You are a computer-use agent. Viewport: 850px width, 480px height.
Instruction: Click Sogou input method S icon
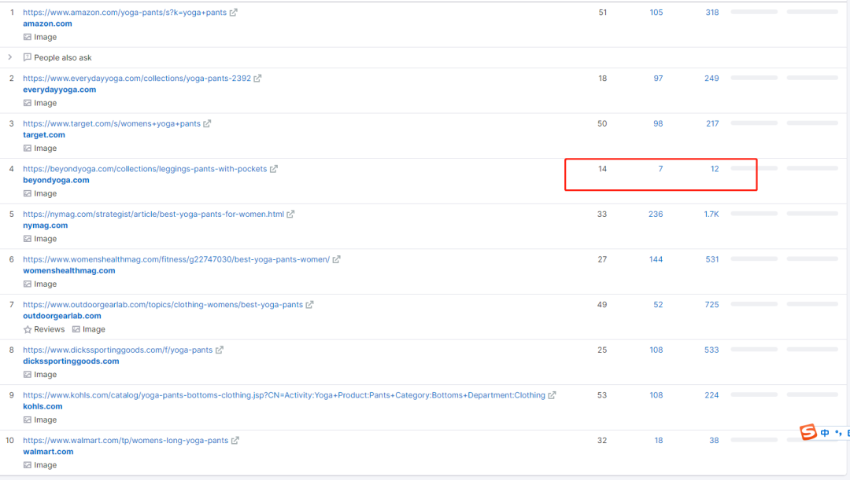coord(808,432)
